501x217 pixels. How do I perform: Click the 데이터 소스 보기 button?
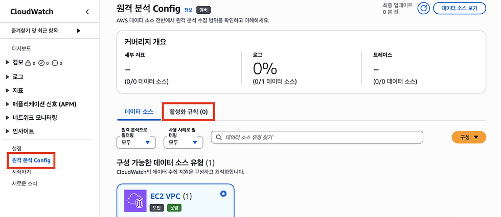pos(460,9)
